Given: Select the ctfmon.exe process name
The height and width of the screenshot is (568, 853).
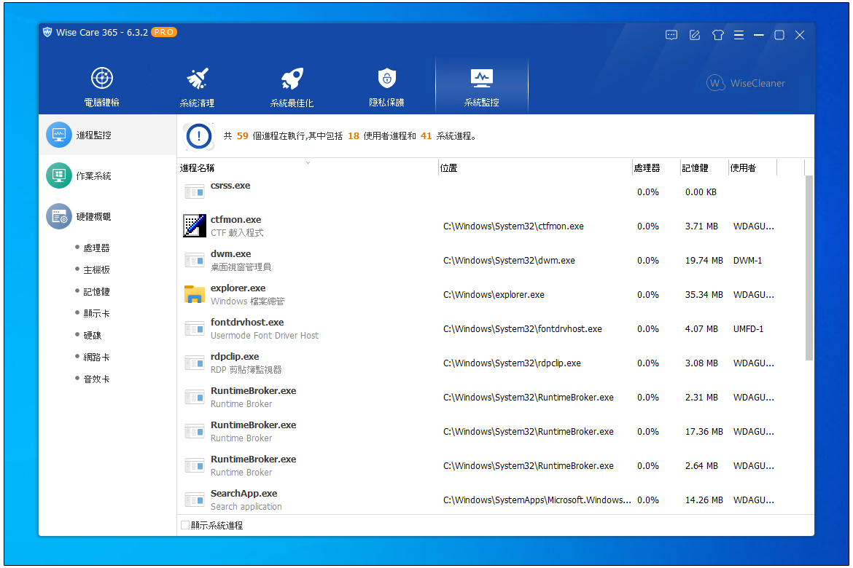Looking at the screenshot, I should tap(235, 220).
